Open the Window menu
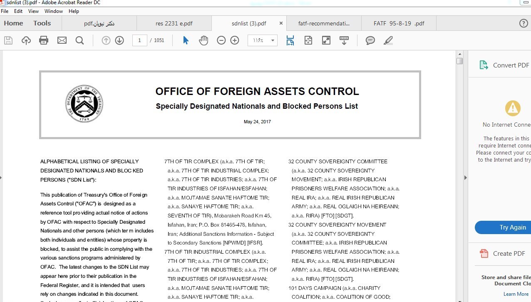531x302 pixels. click(x=54, y=11)
